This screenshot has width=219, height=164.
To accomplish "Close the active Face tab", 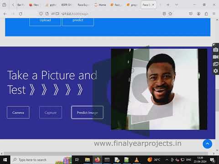I will [153, 5].
